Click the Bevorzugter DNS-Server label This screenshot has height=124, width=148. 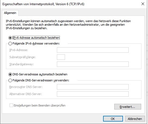click(26, 87)
